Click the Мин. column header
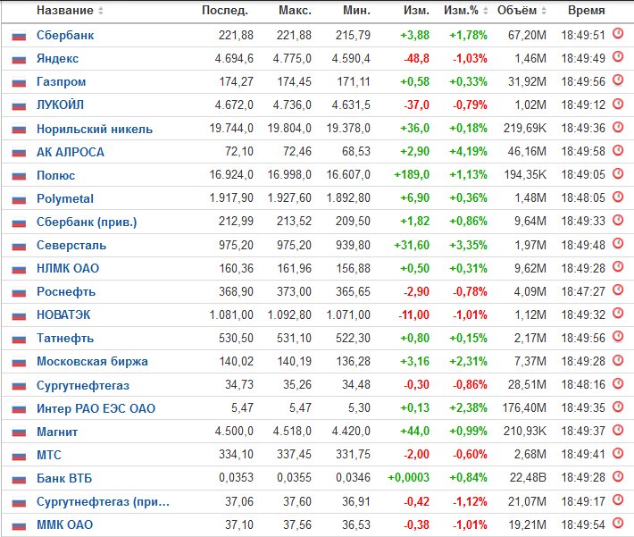Screen dimensions: 634x537 point(356,11)
